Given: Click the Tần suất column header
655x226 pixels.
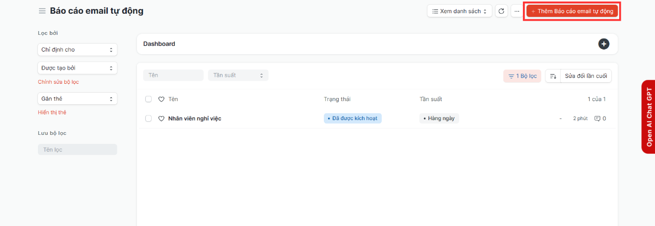Looking at the screenshot, I should tap(431, 99).
